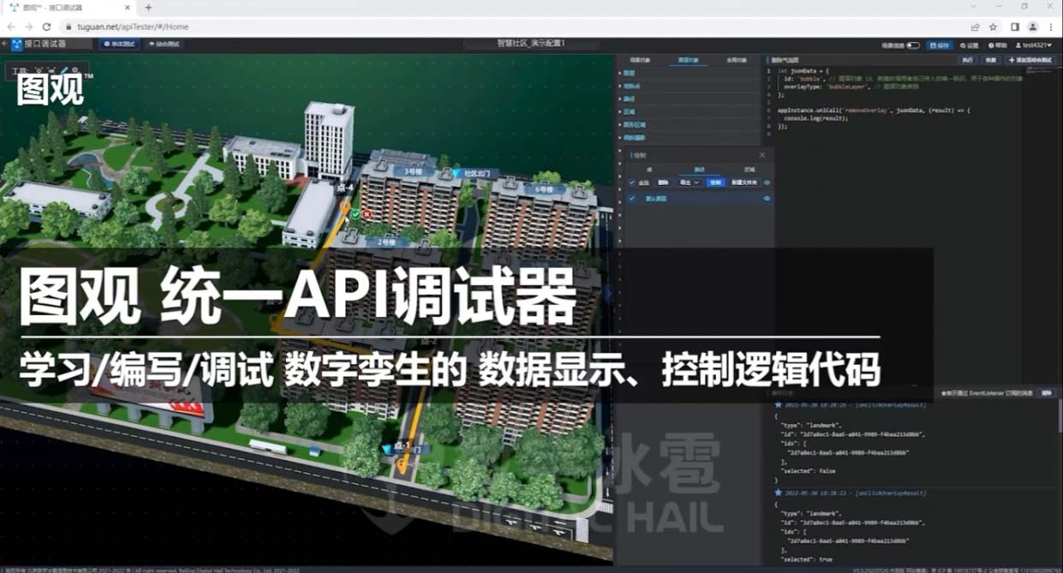Image resolution: width=1063 pixels, height=573 pixels.
Task: Click the 新建文件夹 button
Action: (x=744, y=182)
